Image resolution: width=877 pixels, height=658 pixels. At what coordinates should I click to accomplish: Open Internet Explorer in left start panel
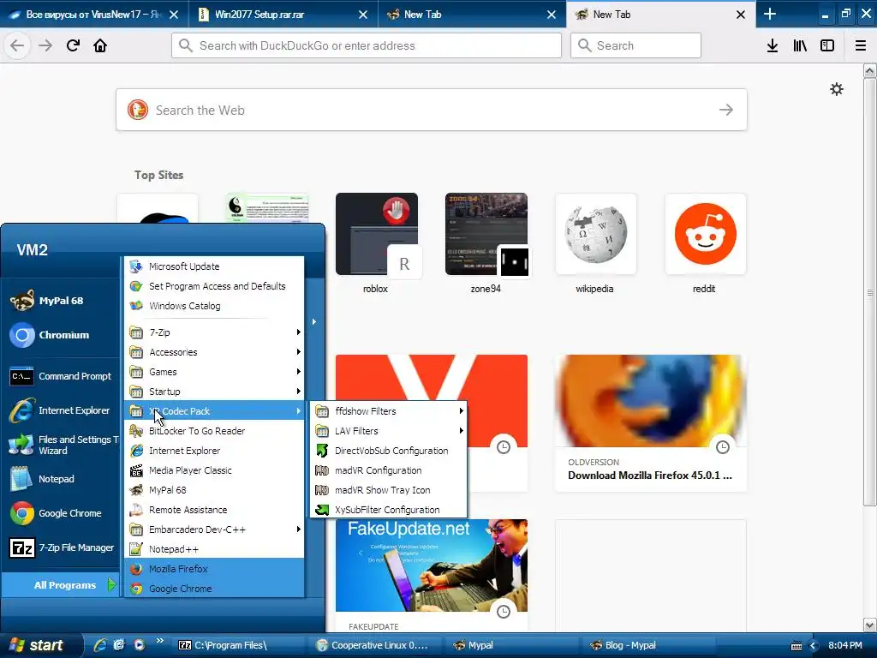pyautogui.click(x=60, y=410)
